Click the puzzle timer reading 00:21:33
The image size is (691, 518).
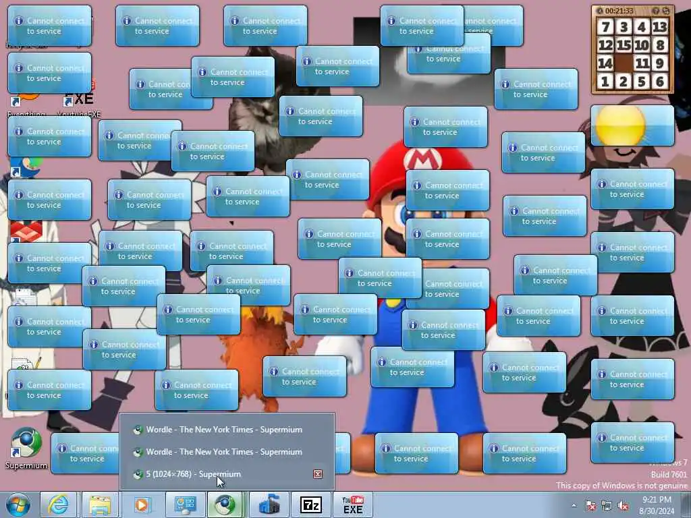pos(619,11)
